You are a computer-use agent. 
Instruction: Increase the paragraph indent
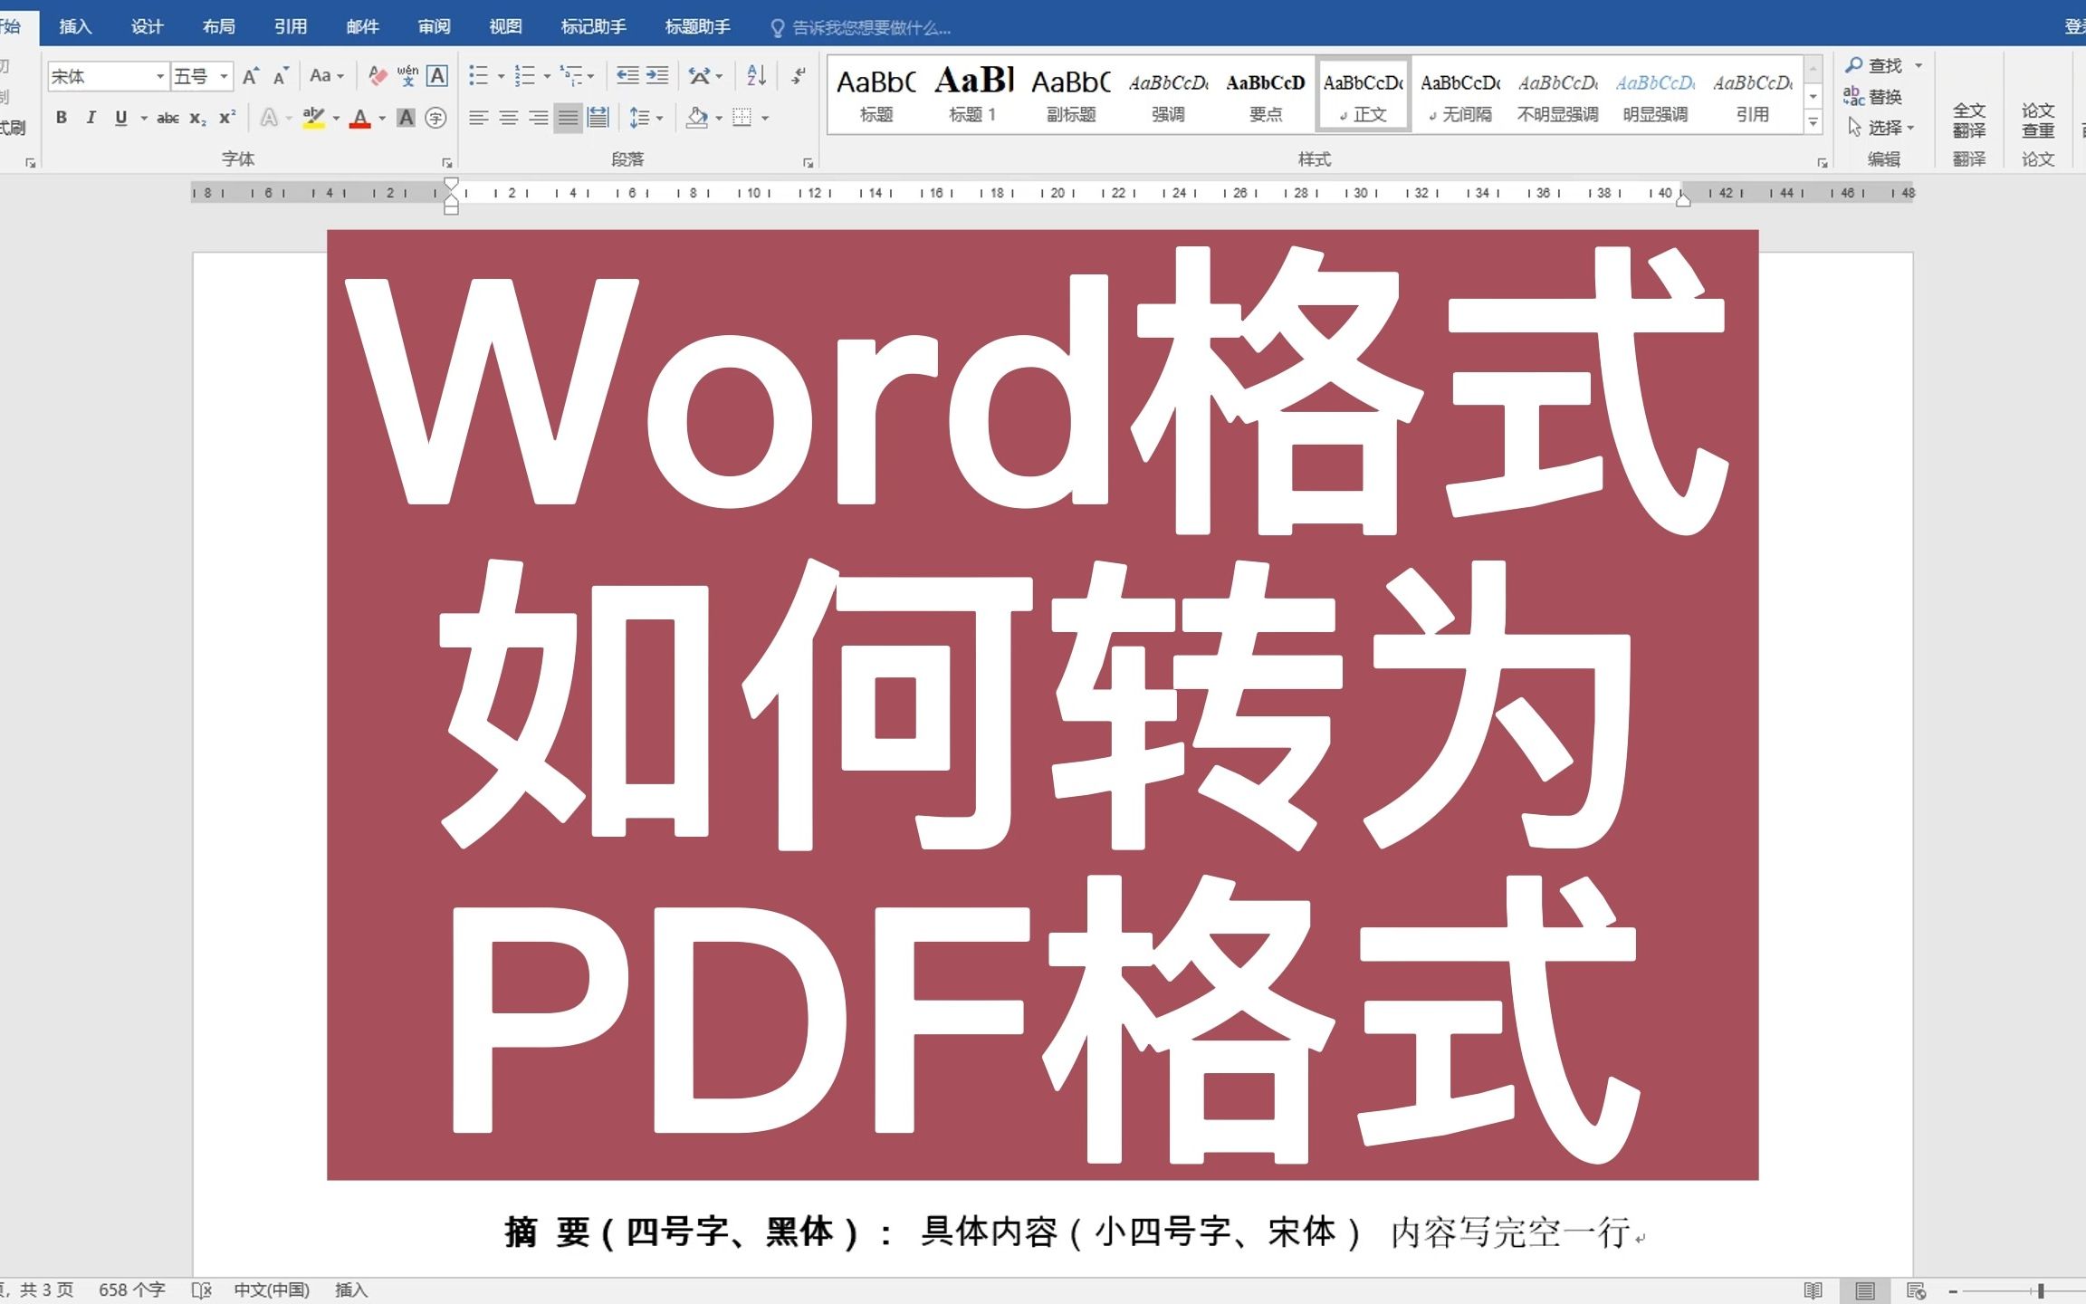point(657,76)
